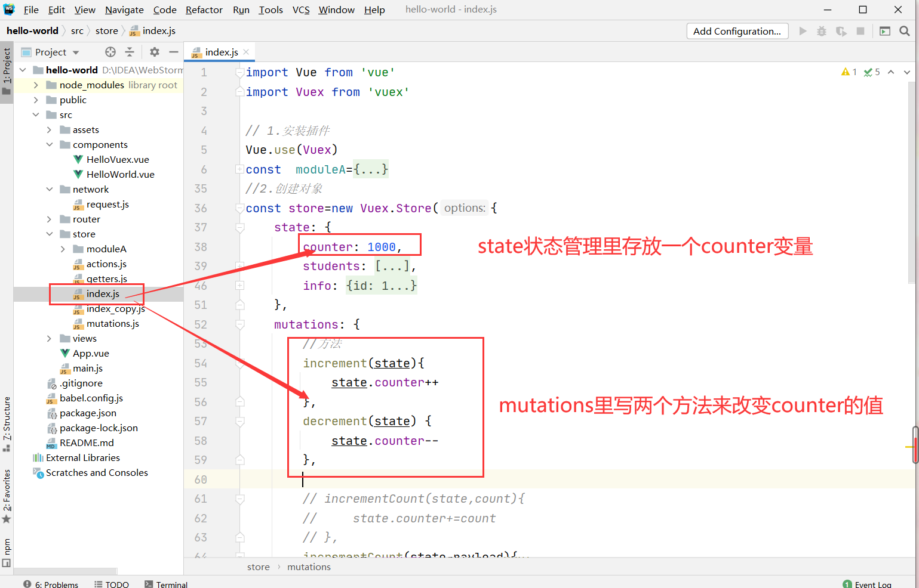The image size is (919, 588).
Task: Open HelloWorld.vue in project tree
Action: [x=120, y=174]
